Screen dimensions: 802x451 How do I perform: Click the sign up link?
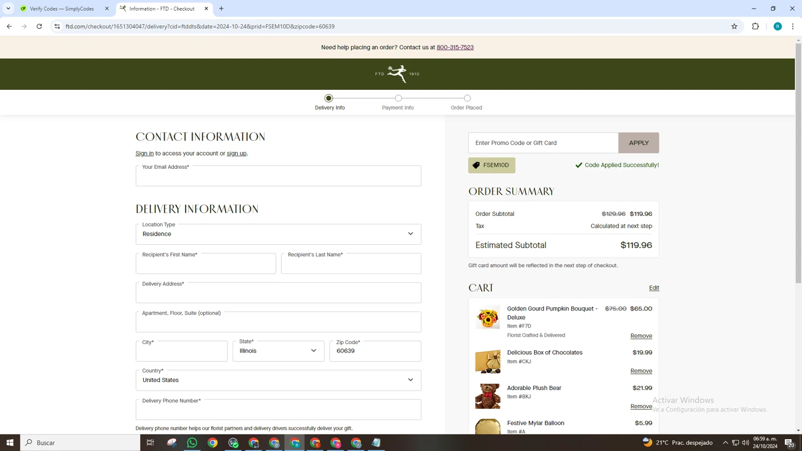[236, 153]
